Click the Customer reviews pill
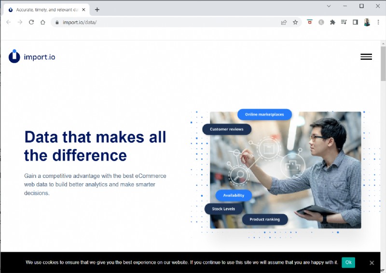 pyautogui.click(x=227, y=129)
